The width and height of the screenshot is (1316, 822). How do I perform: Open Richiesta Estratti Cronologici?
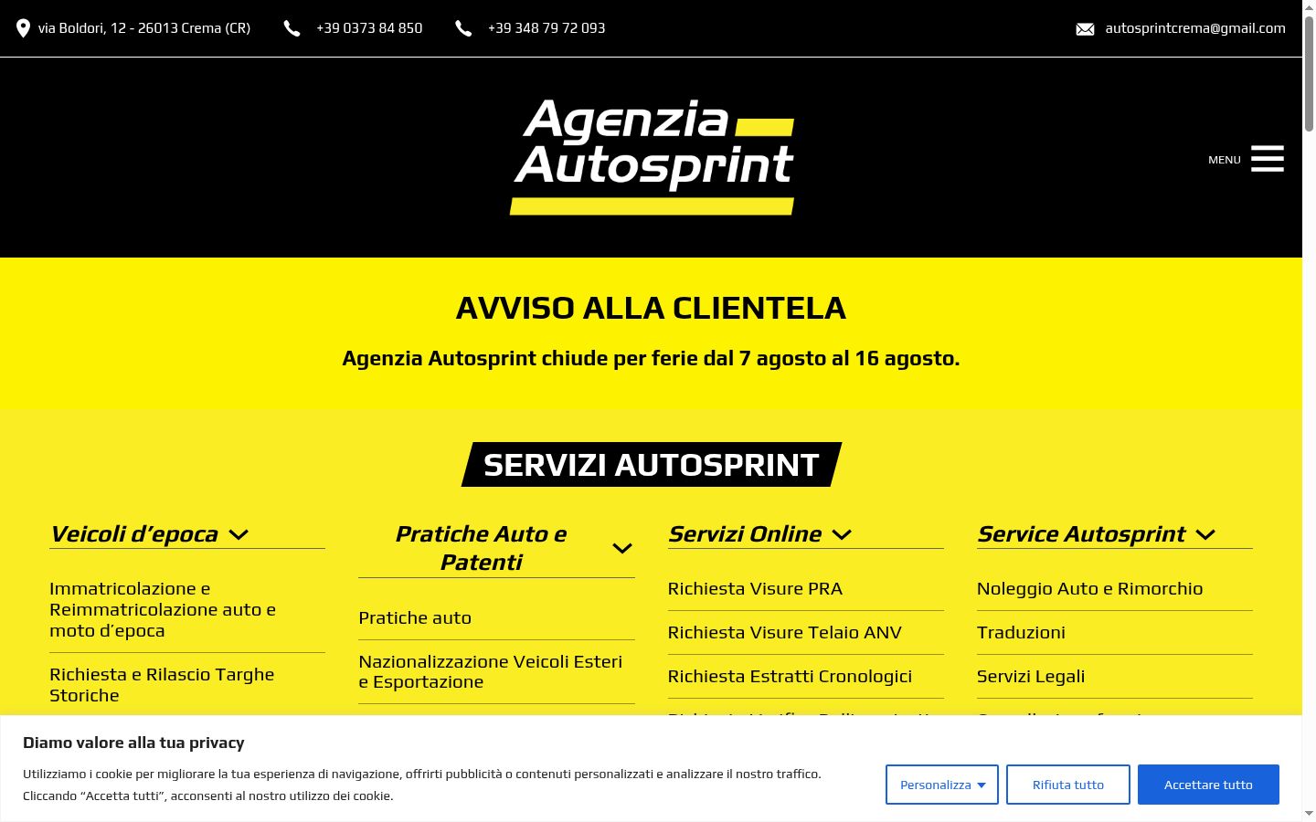point(790,677)
